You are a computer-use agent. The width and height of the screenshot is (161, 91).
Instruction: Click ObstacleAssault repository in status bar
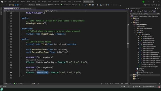149,86
